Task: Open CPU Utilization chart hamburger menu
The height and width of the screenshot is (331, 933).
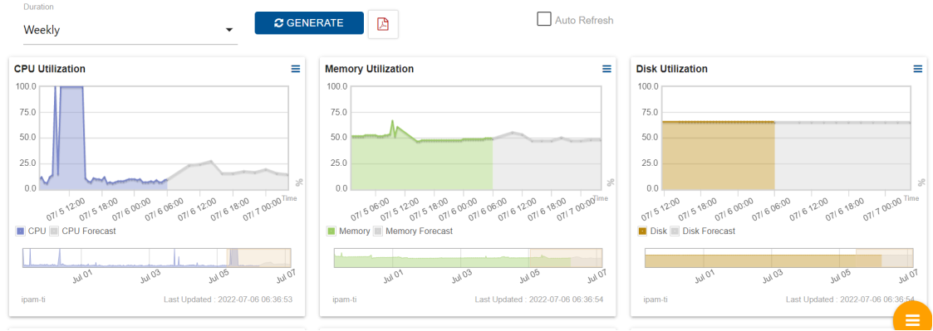Action: point(296,70)
